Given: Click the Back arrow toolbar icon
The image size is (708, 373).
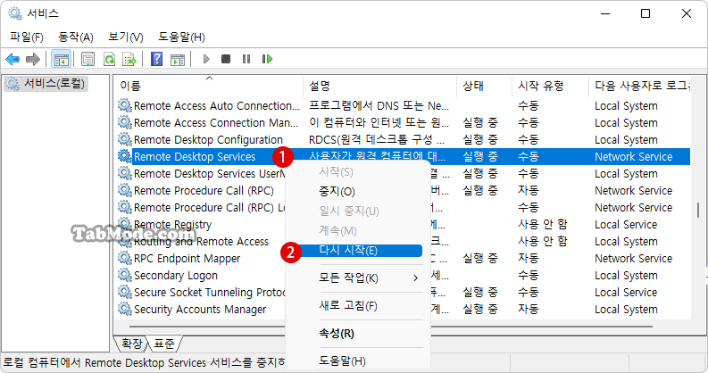Looking at the screenshot, I should click(x=12, y=59).
